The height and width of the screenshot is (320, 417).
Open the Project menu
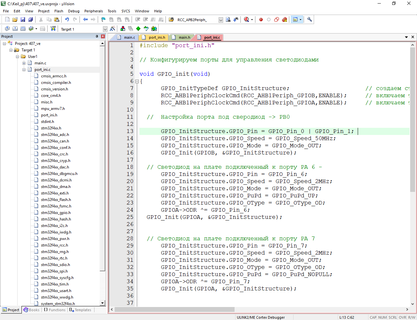click(x=44, y=11)
